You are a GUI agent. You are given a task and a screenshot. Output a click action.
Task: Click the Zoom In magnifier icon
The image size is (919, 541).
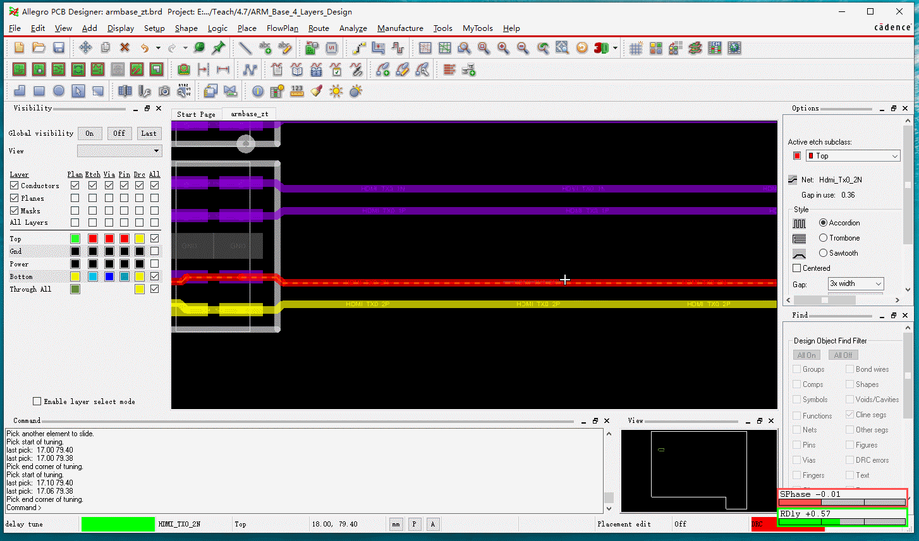click(503, 48)
